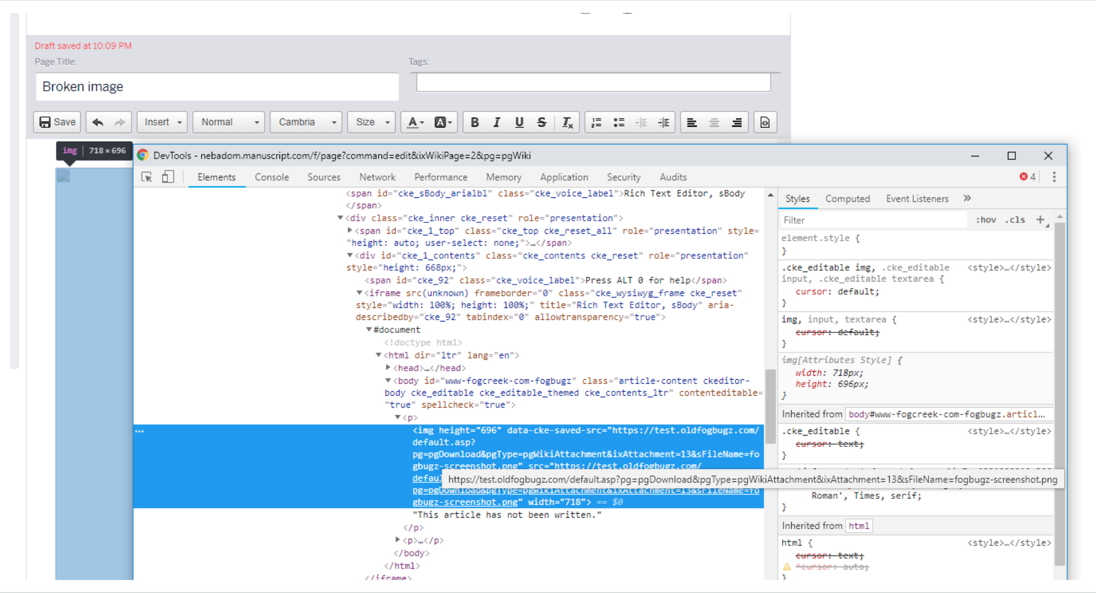Apply strikethrough formatting icon
This screenshot has height=593, width=1096.
pos(542,122)
